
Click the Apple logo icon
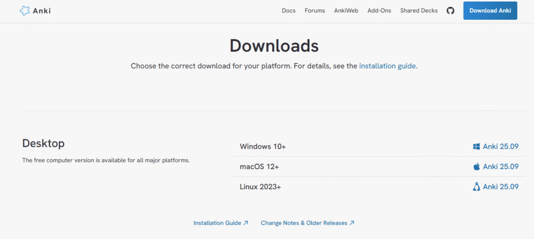click(x=476, y=166)
